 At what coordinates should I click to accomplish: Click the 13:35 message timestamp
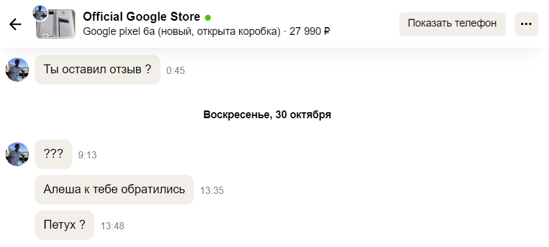212,191
